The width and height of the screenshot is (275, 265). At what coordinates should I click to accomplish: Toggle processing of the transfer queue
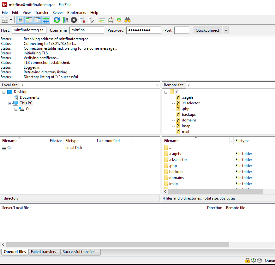pos(65,20)
